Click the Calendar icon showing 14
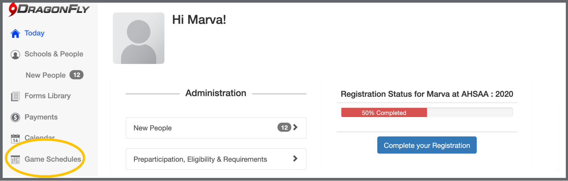Image resolution: width=568 pixels, height=181 pixels. point(15,138)
